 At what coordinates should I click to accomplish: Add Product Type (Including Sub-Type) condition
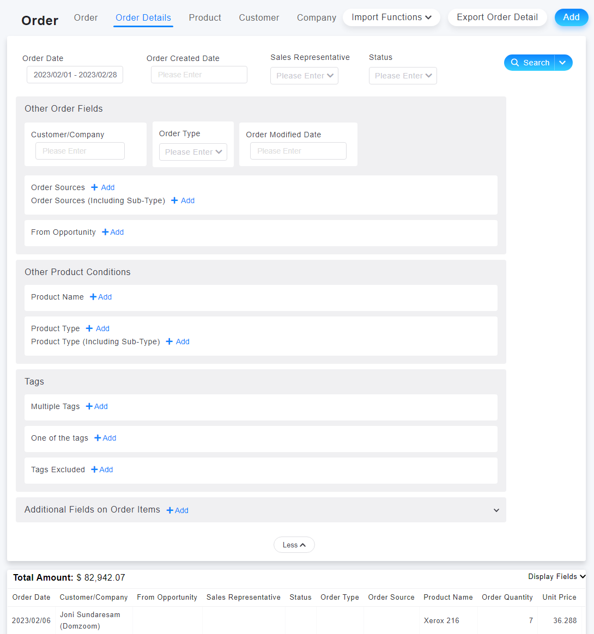(178, 342)
